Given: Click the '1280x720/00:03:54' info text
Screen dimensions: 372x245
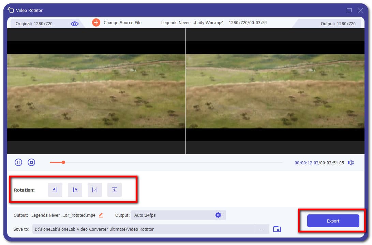Looking at the screenshot, I should point(248,23).
